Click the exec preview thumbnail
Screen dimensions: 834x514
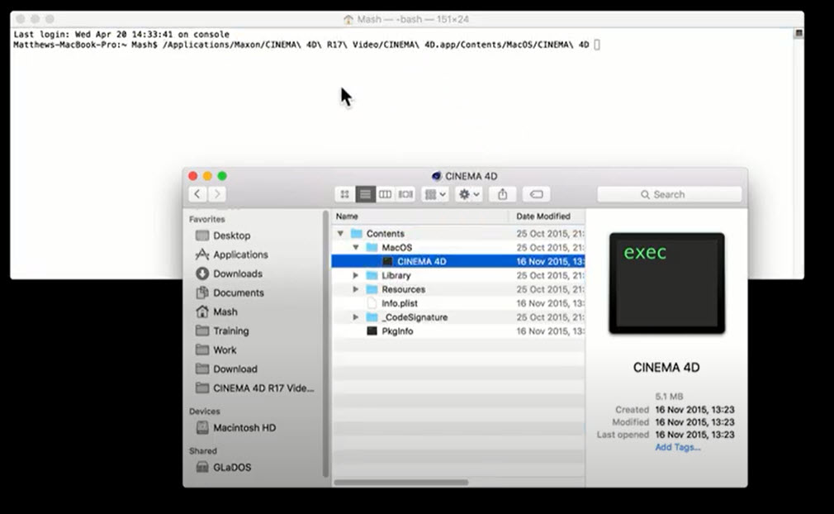pyautogui.click(x=667, y=283)
